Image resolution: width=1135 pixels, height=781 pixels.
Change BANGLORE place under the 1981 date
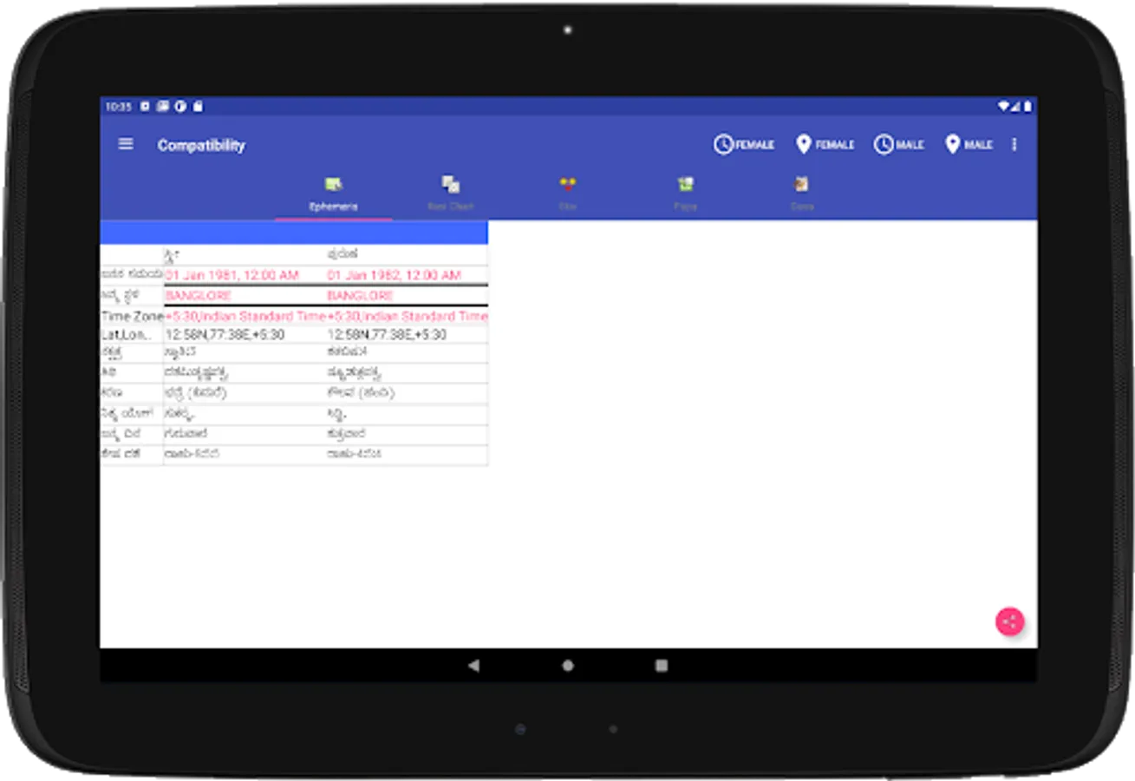pos(199,296)
